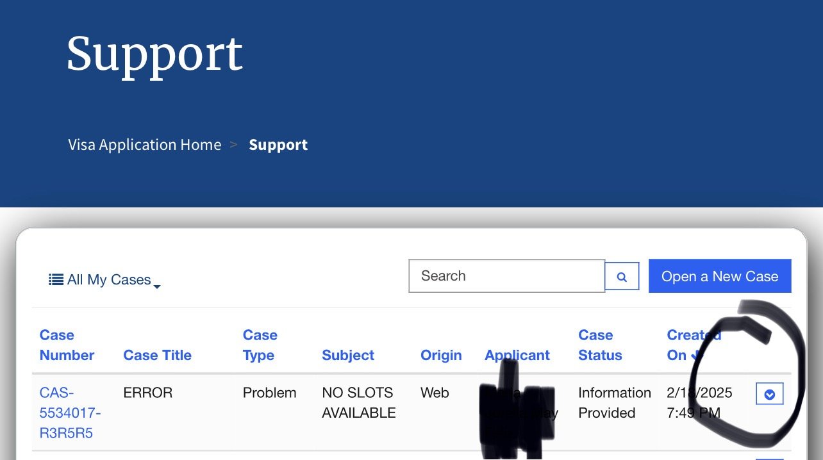Click the magnifying glass search icon
This screenshot has height=460, width=823.
pos(622,277)
